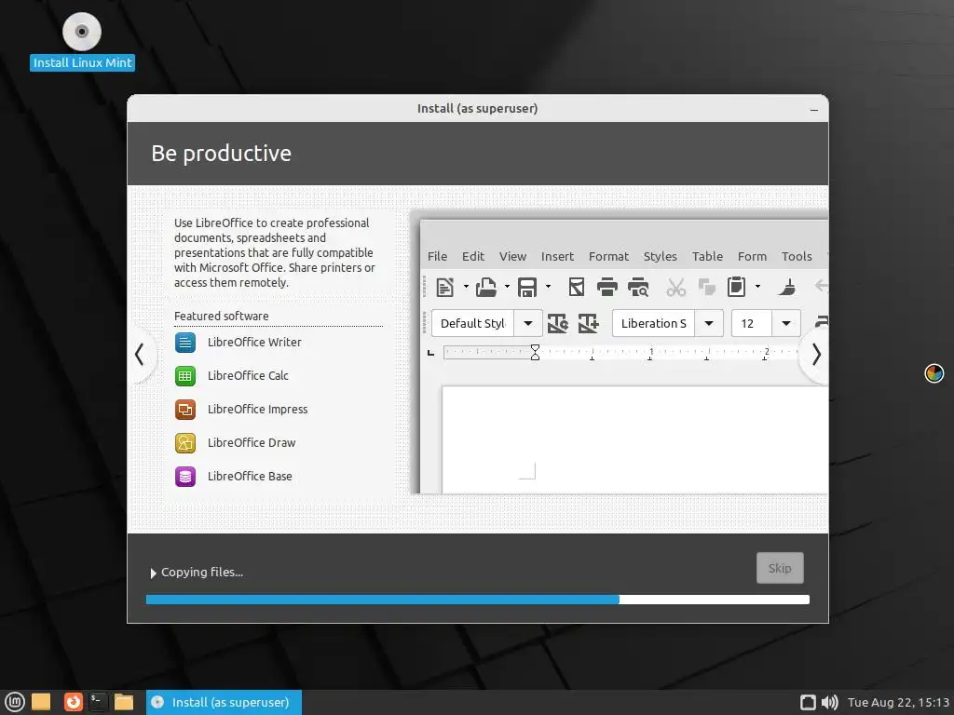Click the Default Style text field

(x=472, y=323)
